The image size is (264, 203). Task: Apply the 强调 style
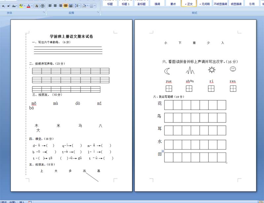tap(157, 3)
